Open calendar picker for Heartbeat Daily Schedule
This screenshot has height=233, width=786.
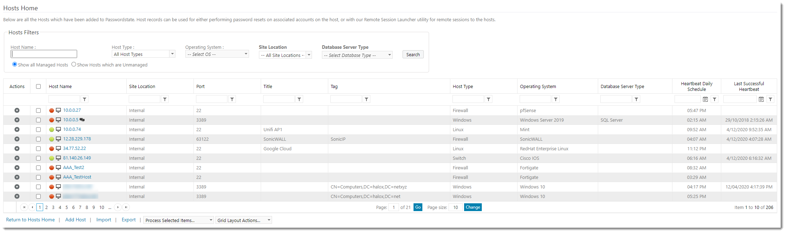pos(705,99)
